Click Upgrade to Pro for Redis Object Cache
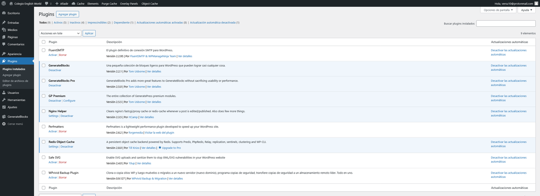Viewport: 540px width, 196px height. click(x=172, y=148)
